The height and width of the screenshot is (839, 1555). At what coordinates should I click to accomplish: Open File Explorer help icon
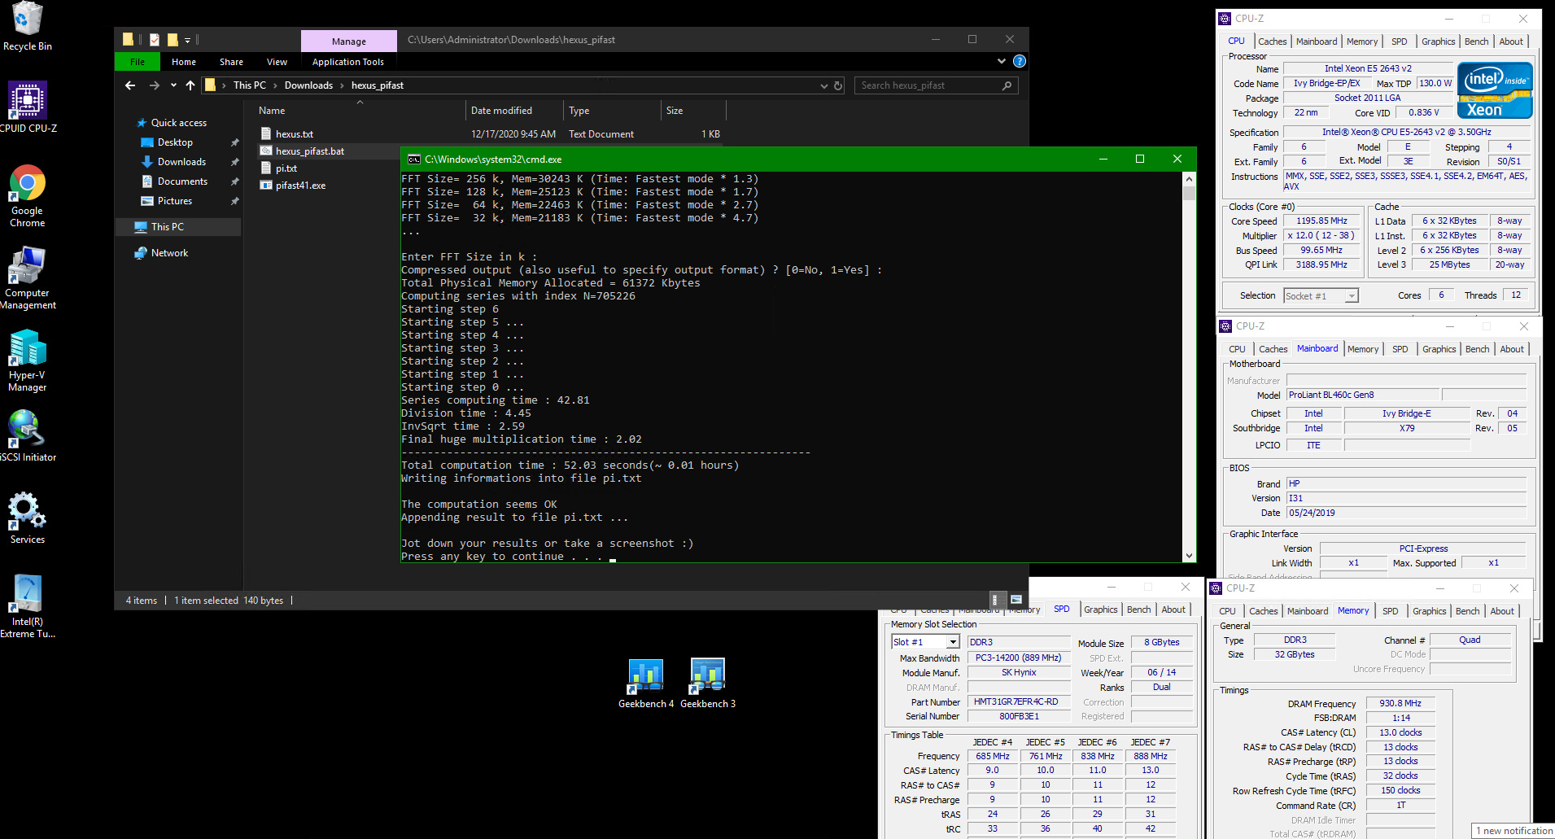(x=1020, y=61)
